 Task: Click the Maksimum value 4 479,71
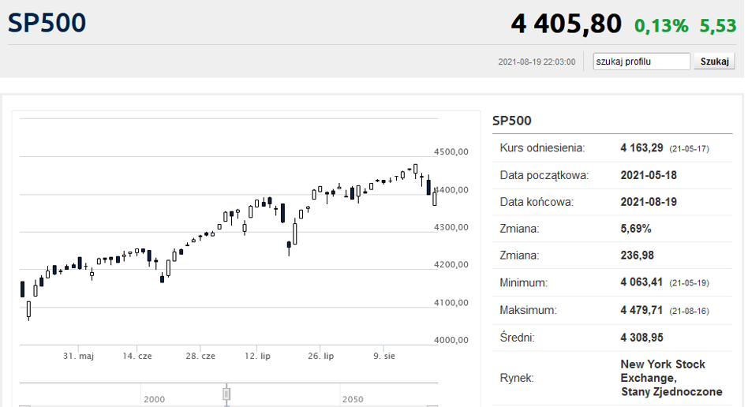pyautogui.click(x=643, y=310)
